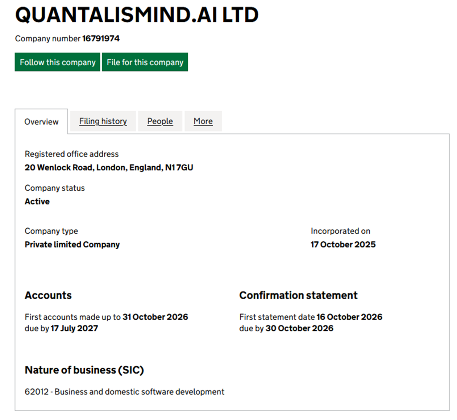The width and height of the screenshot is (457, 420).
Task: Click the first statement date 16 October 2026
Action: [x=349, y=317]
